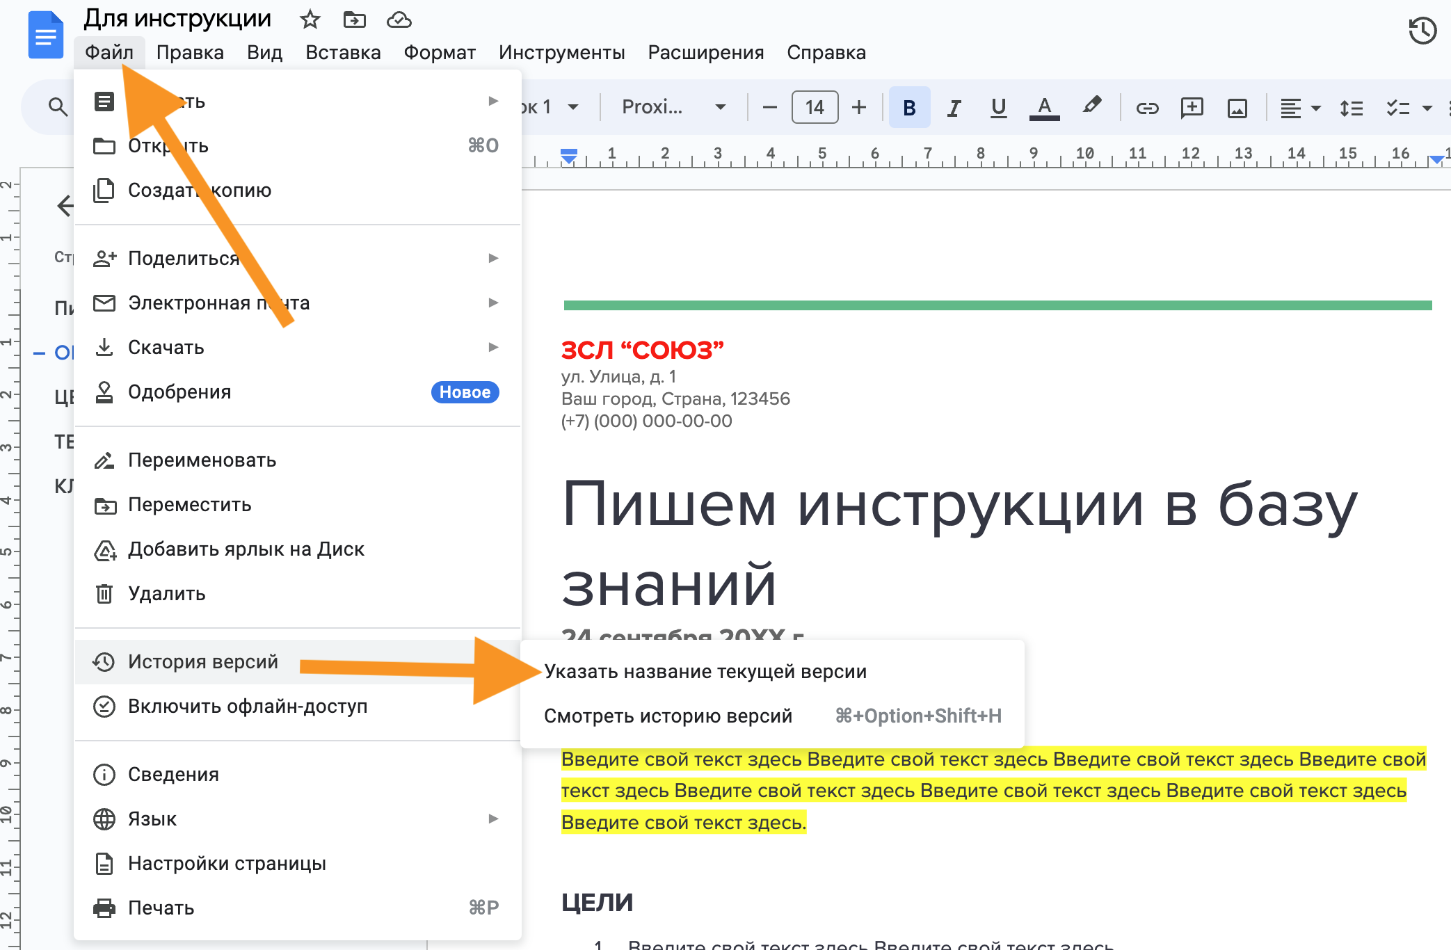
Task: Toggle underline formatting
Action: pos(998,108)
